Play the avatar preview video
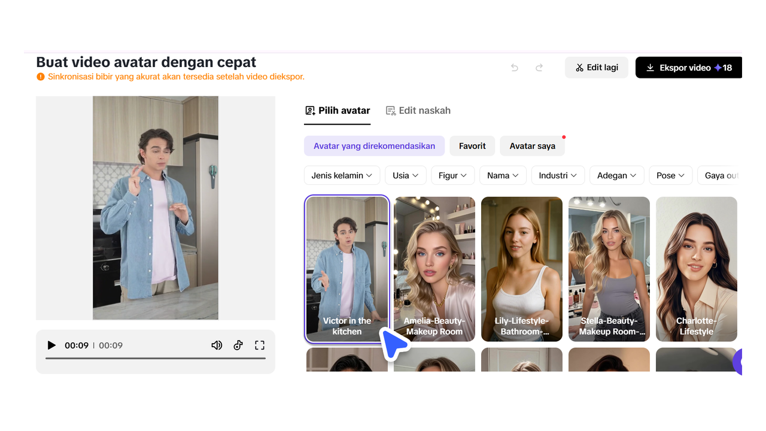Image resolution: width=766 pixels, height=431 pixels. click(51, 345)
